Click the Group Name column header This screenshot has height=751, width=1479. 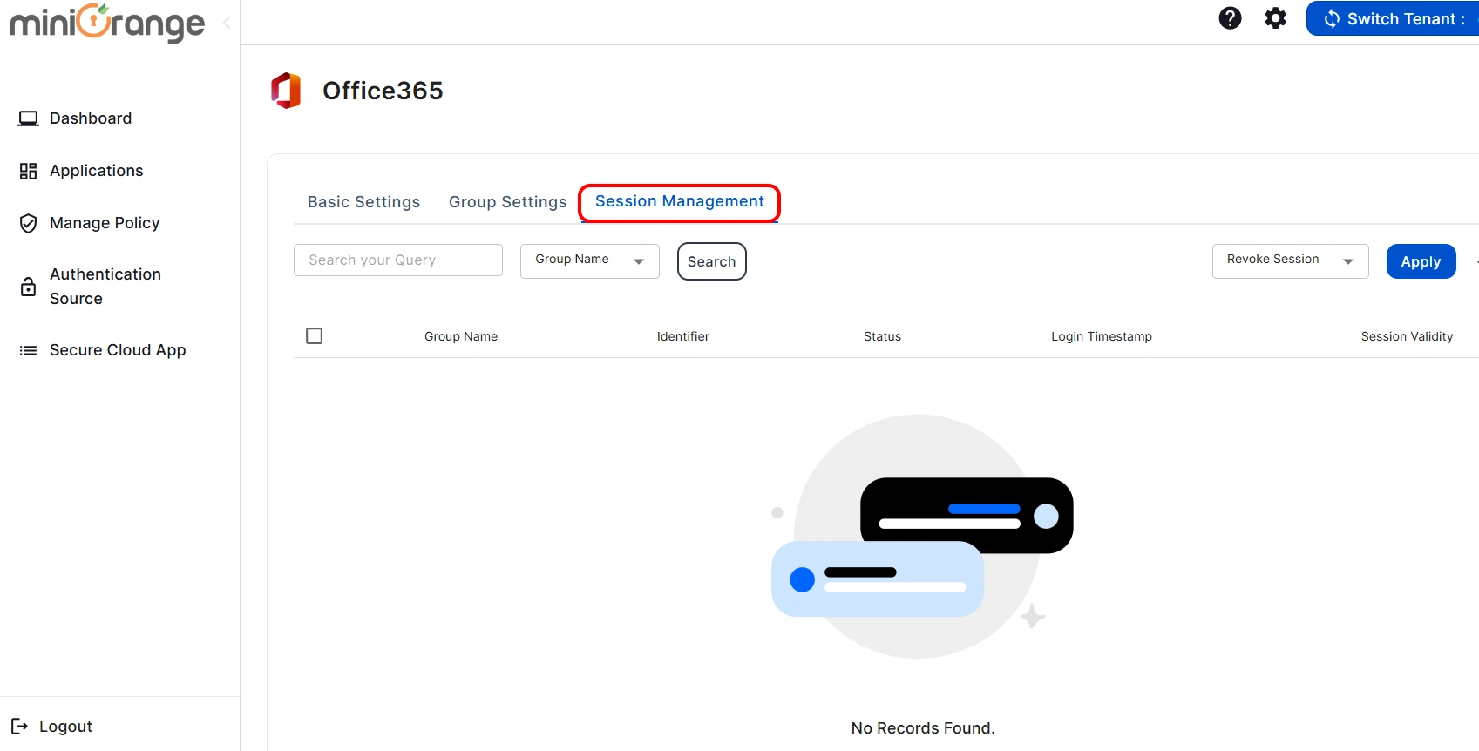coord(461,336)
